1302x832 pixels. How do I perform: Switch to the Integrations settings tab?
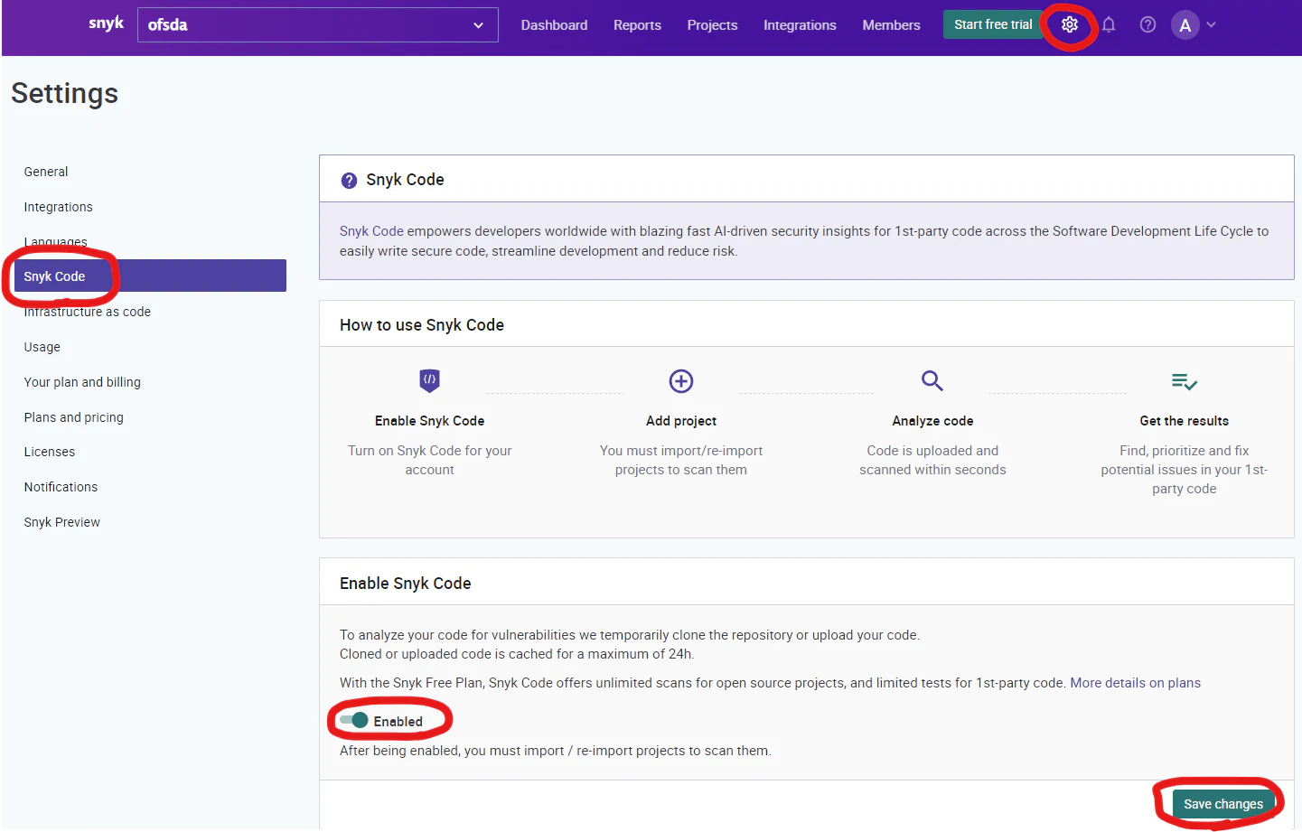coord(58,206)
